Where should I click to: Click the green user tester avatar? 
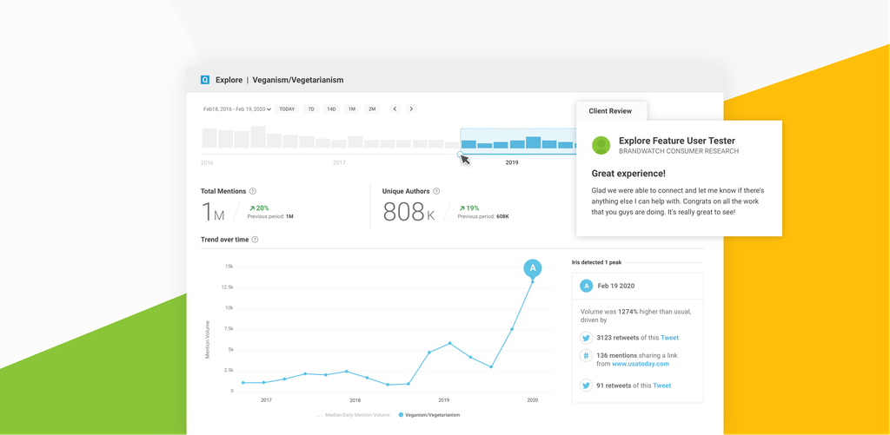(x=601, y=145)
